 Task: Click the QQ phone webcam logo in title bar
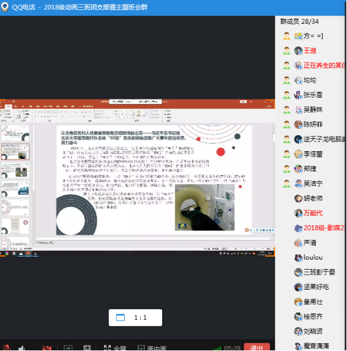pos(5,6)
